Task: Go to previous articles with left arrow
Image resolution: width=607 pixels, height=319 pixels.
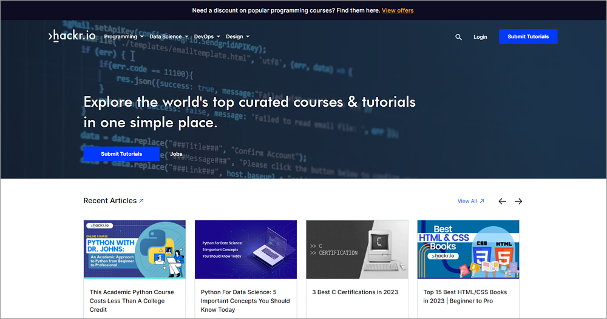Action: click(502, 201)
